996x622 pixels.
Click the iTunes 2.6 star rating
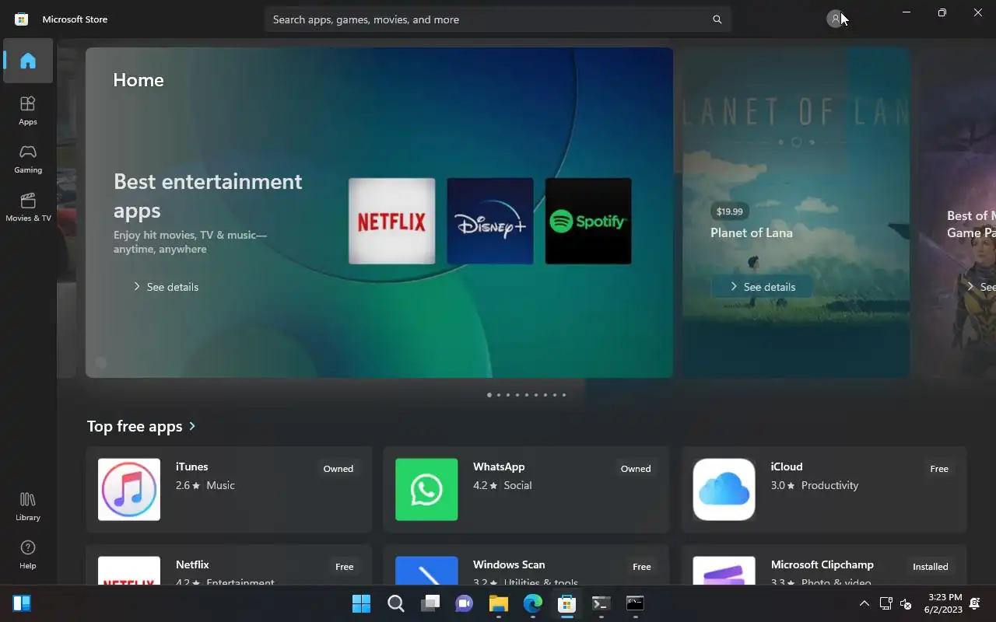click(188, 485)
